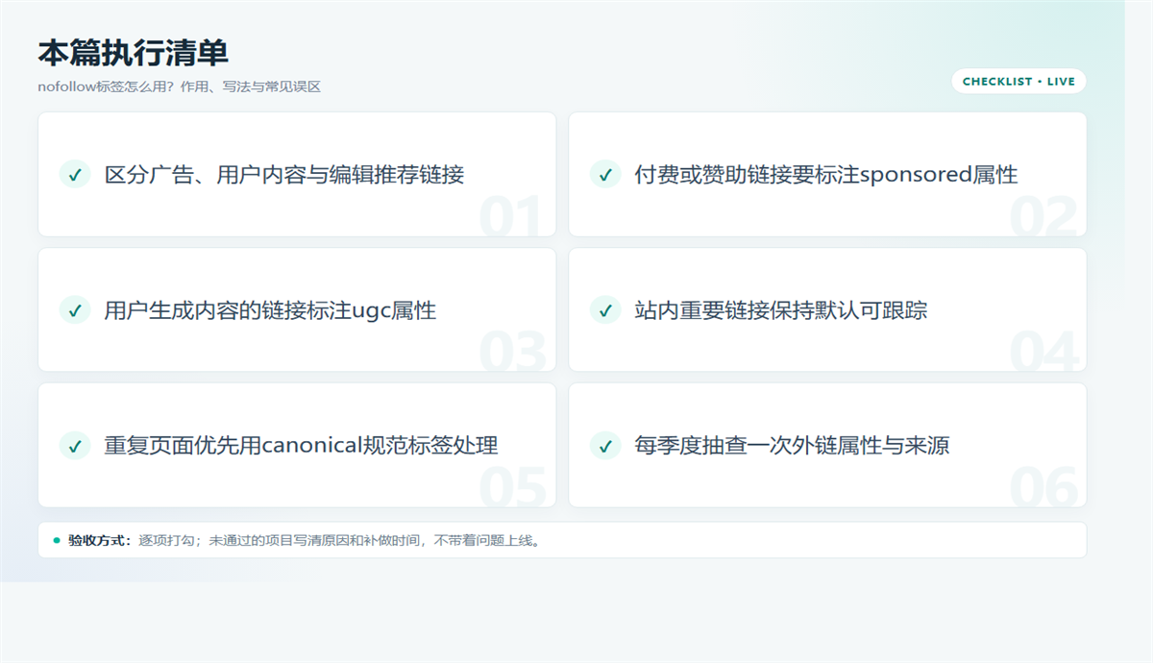1153x663 pixels.
Task: Select text 用户生成内容的链接标注ugc属性
Action: (270, 309)
